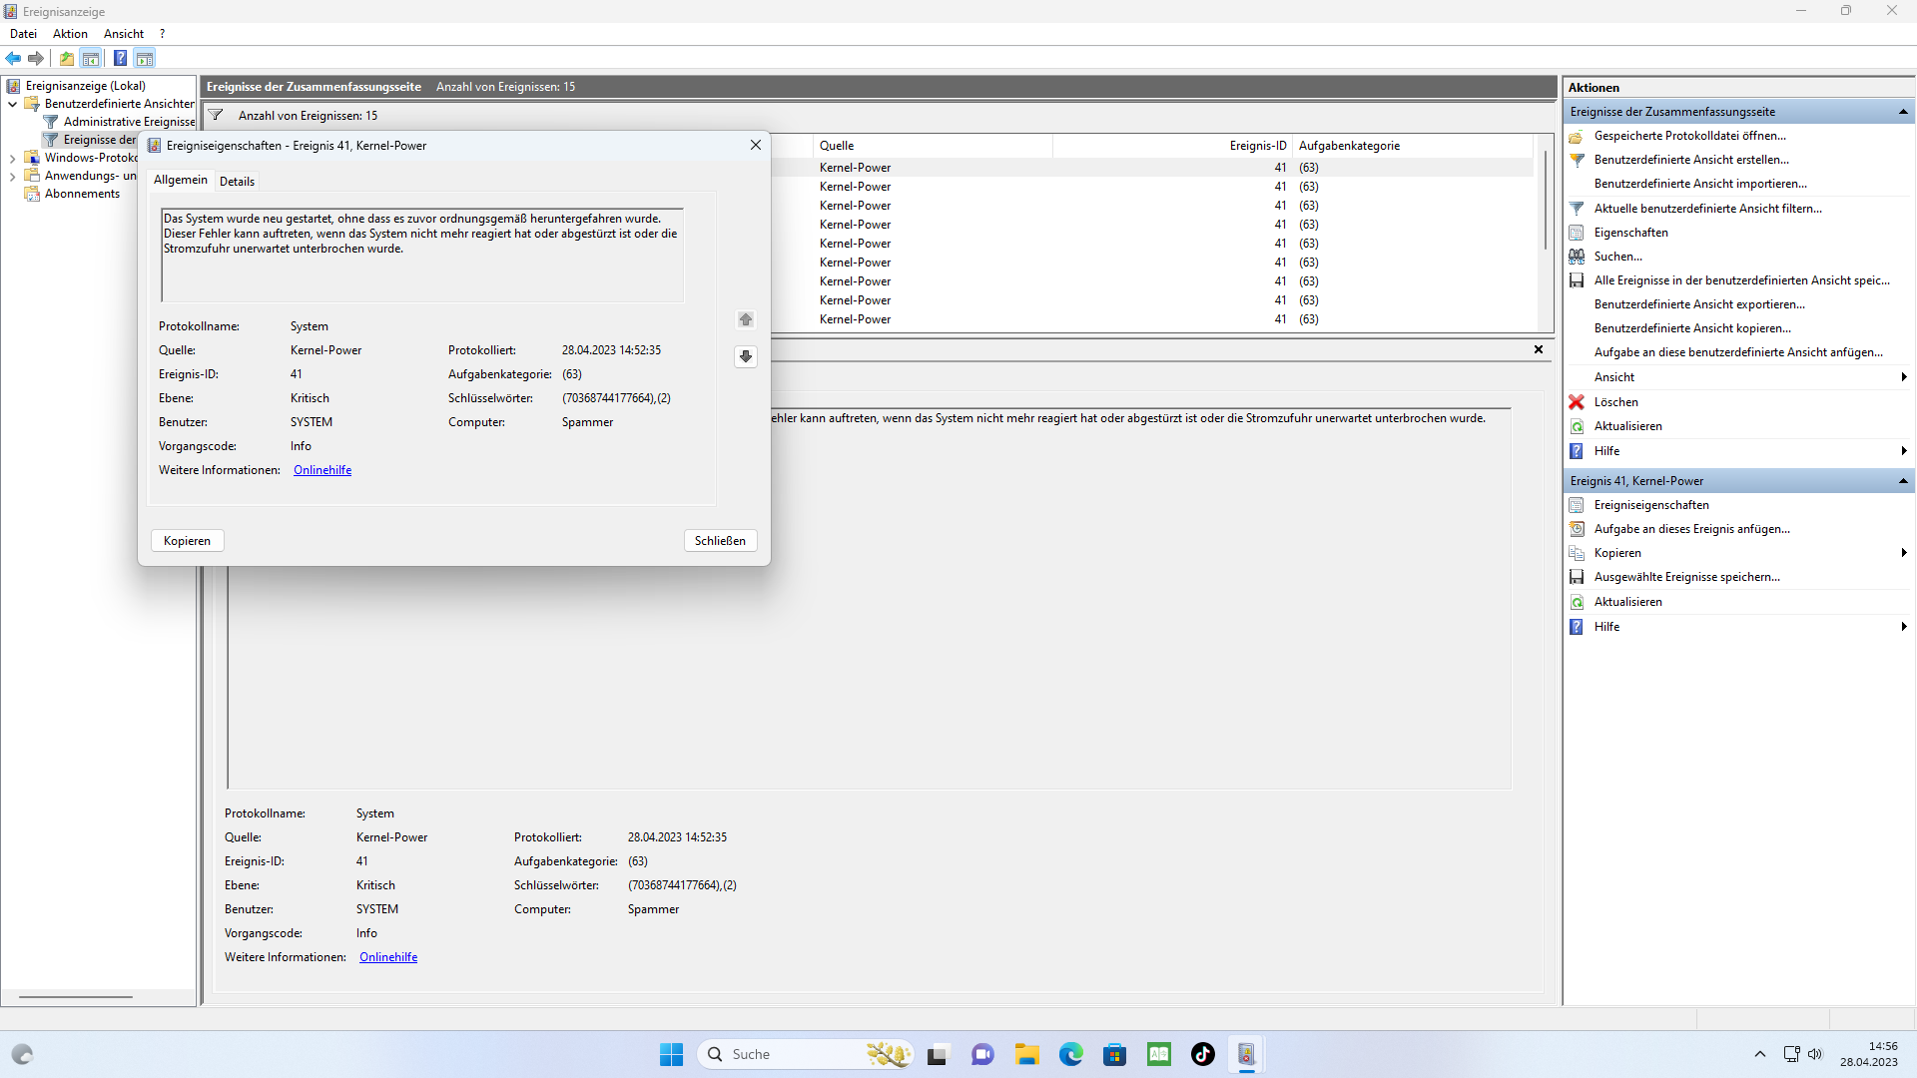Switch to the Details tab
Viewport: 1917px width, 1078px height.
click(237, 181)
